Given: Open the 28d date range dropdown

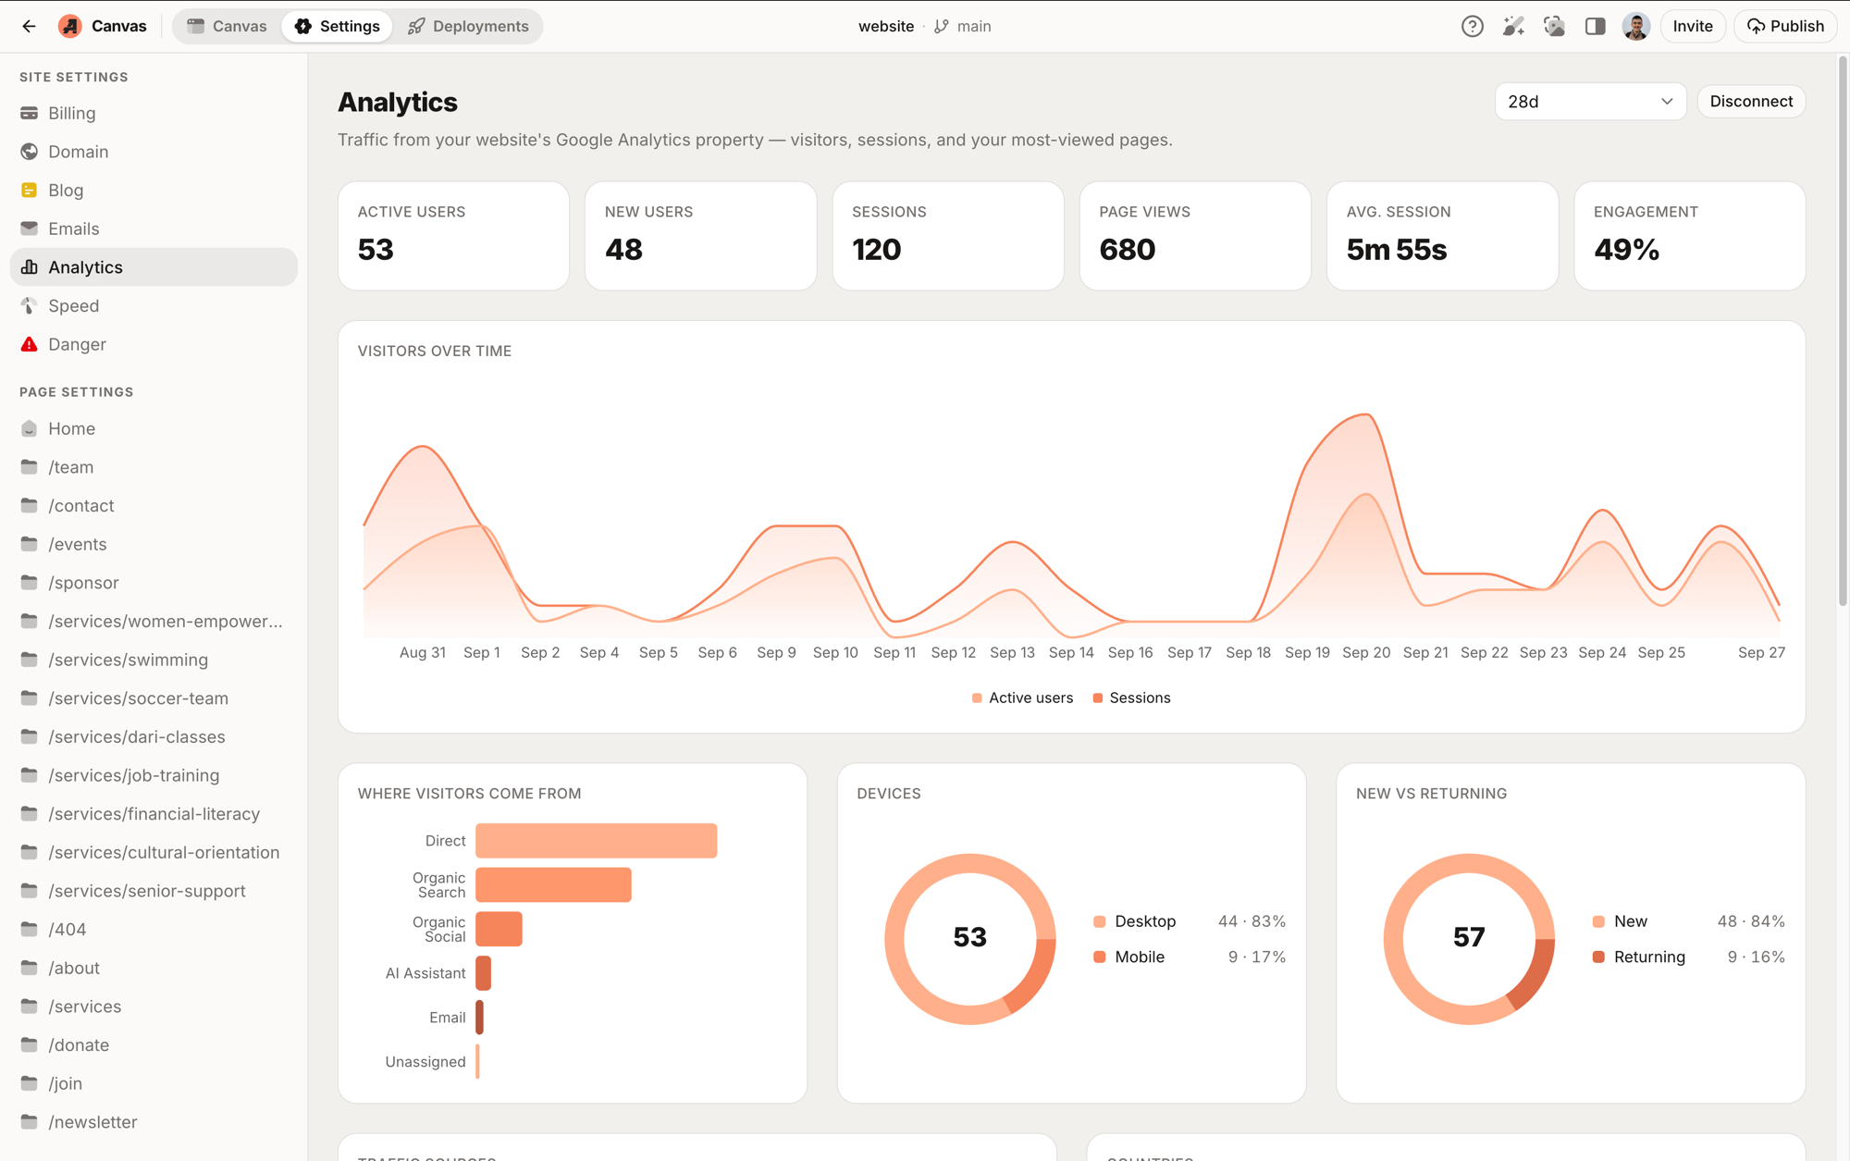Looking at the screenshot, I should tap(1590, 102).
